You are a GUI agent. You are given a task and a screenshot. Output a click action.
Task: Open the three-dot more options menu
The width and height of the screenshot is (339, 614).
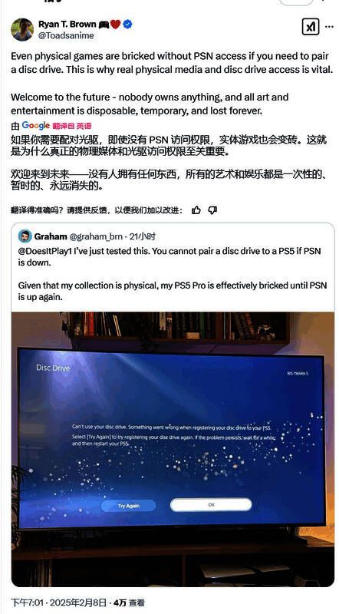[x=329, y=27]
